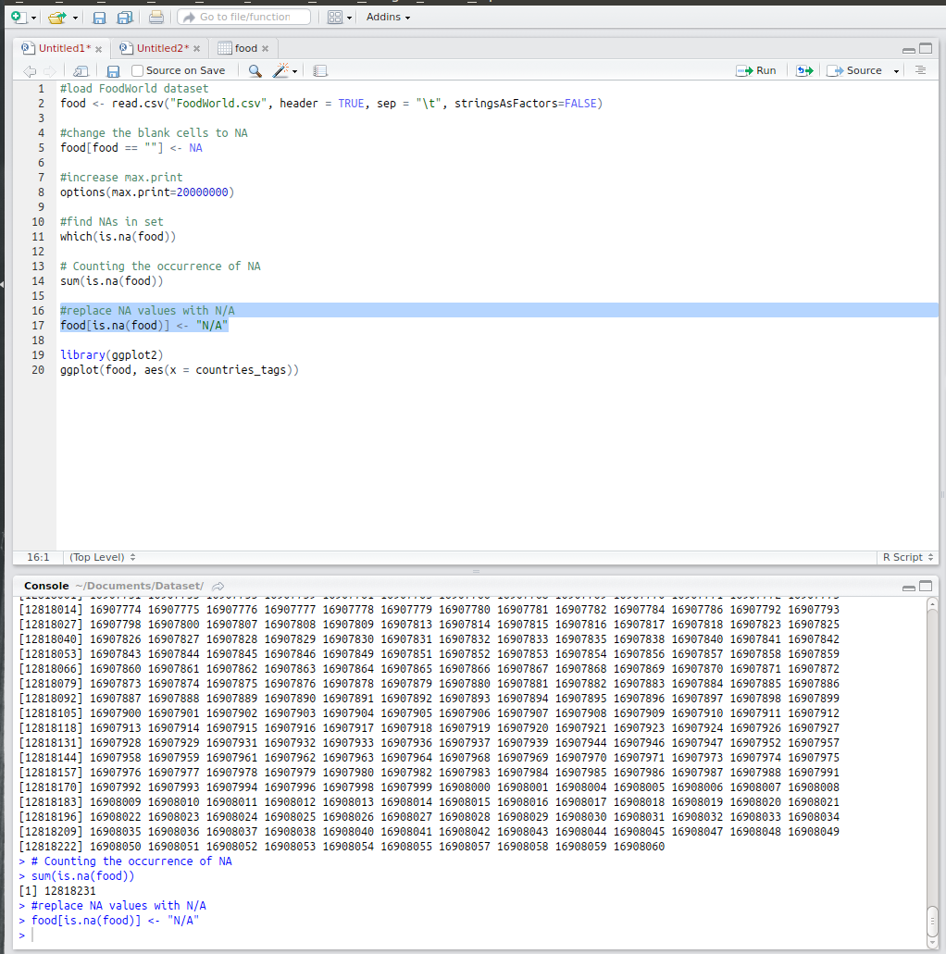Open the console working directory arrow icon

coord(218,587)
